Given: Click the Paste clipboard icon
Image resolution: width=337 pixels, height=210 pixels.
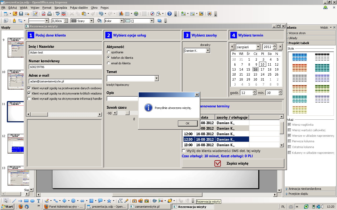Looking at the screenshot, I should pyautogui.click(x=84, y=14).
